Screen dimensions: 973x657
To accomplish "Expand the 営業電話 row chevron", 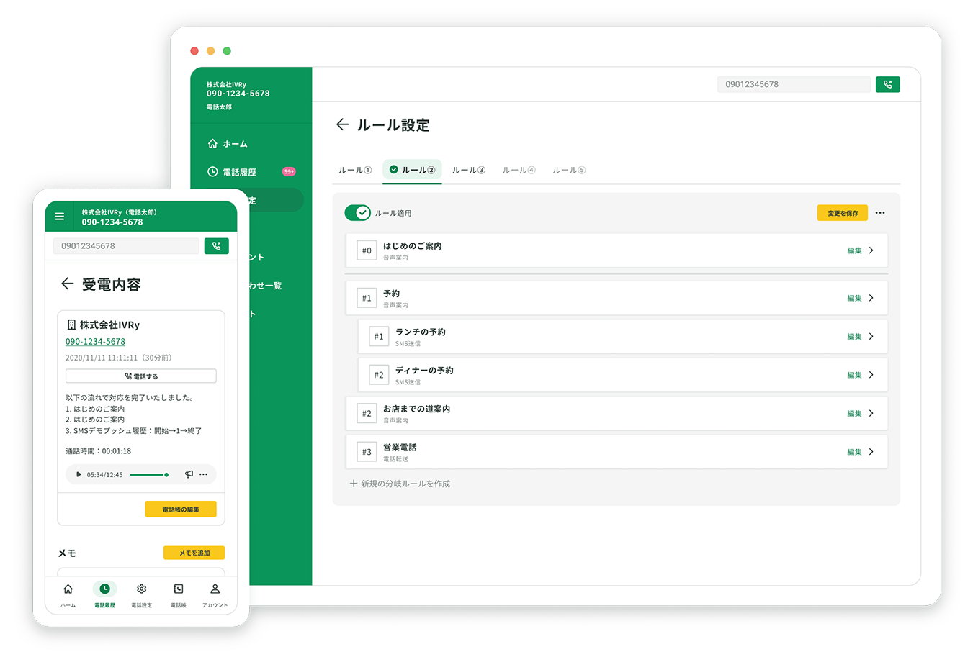I will (x=871, y=452).
